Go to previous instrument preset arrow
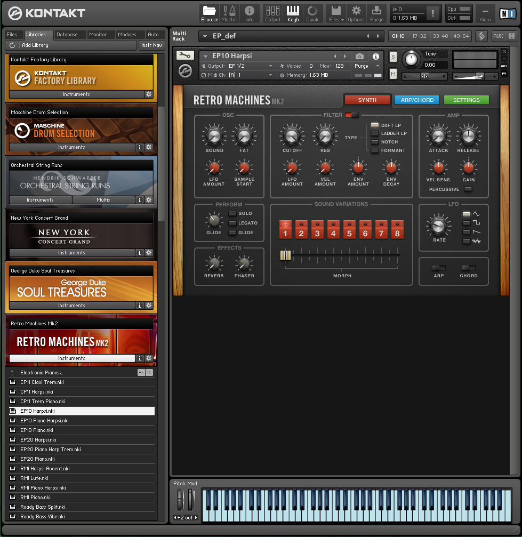The height and width of the screenshot is (537, 522). [335, 56]
